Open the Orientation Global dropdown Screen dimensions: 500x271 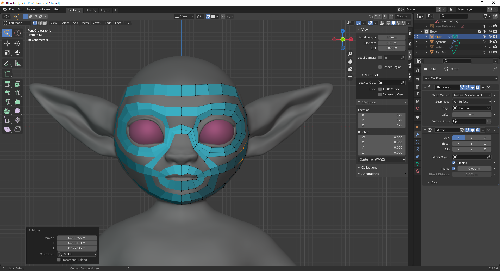tap(77, 254)
